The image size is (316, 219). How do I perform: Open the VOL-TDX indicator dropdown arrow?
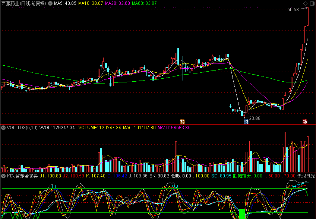pyautogui.click(x=3, y=127)
